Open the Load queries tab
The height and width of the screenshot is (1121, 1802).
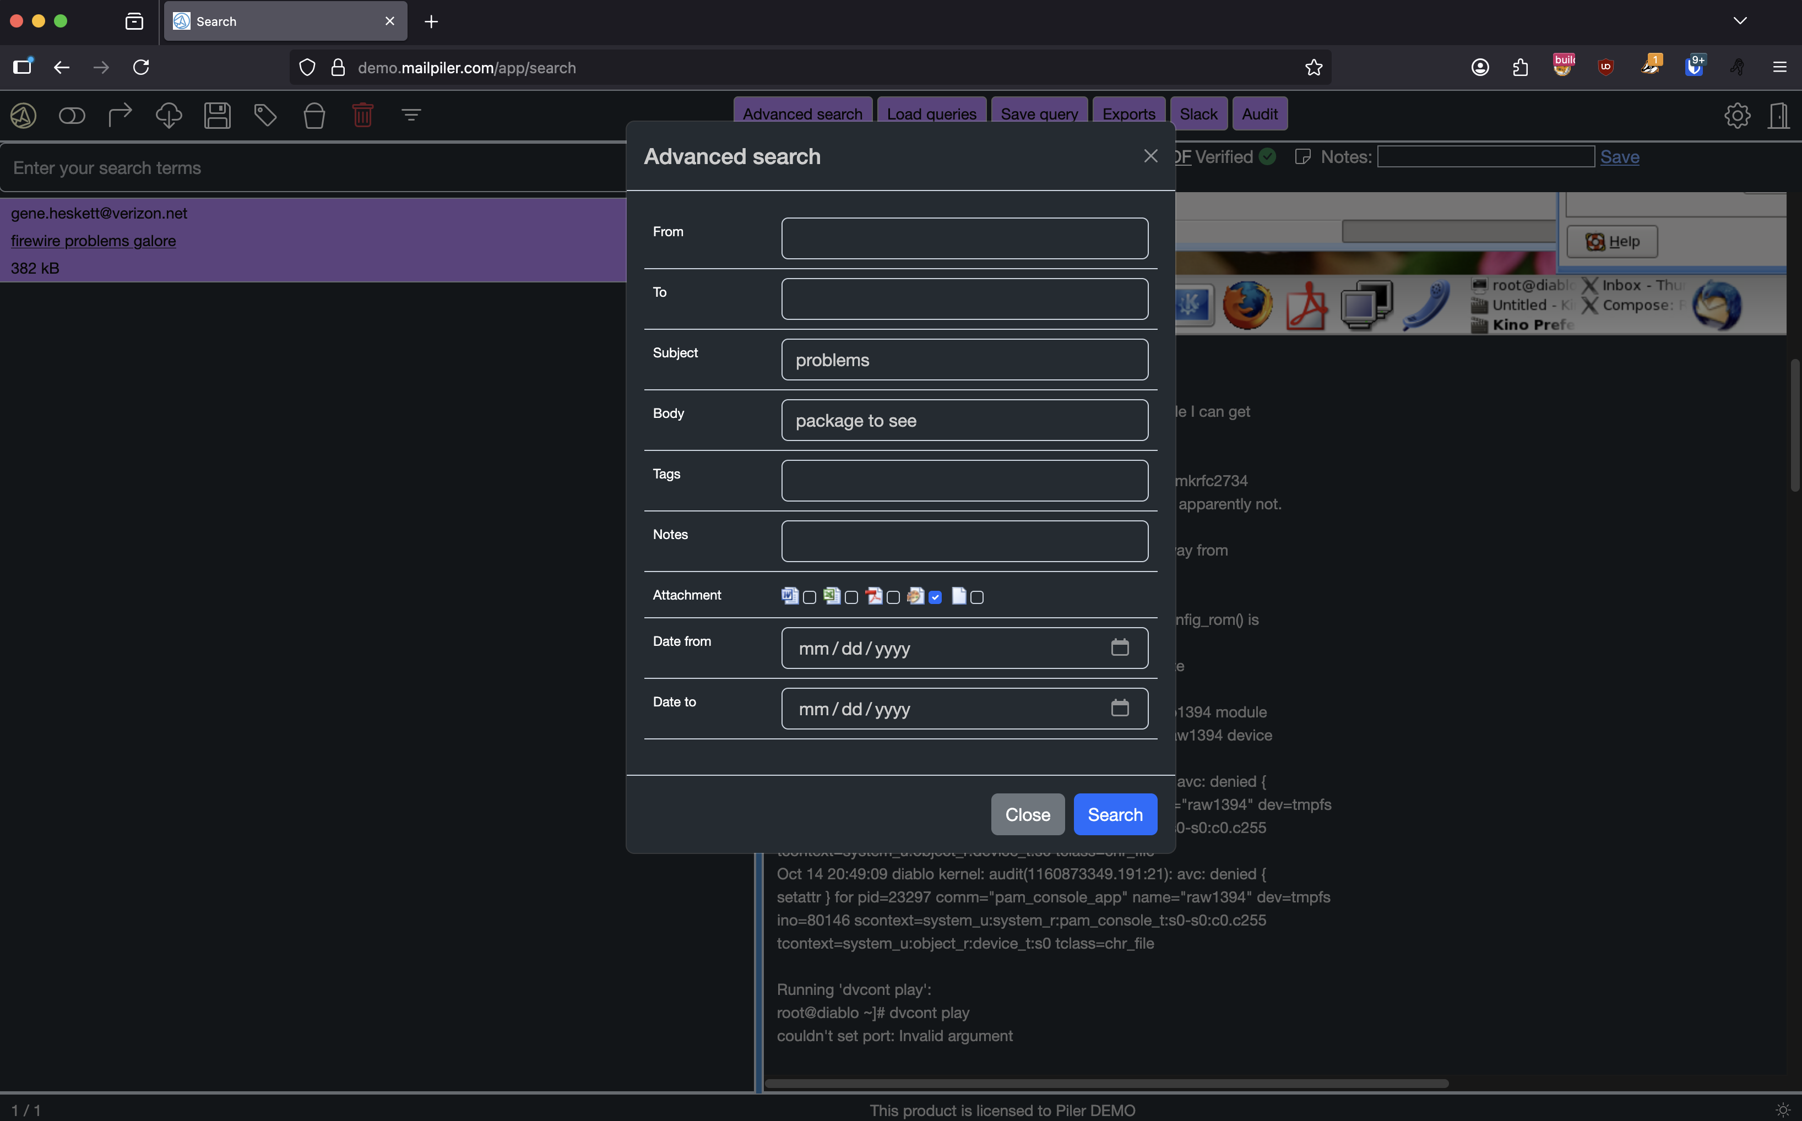coord(931,114)
